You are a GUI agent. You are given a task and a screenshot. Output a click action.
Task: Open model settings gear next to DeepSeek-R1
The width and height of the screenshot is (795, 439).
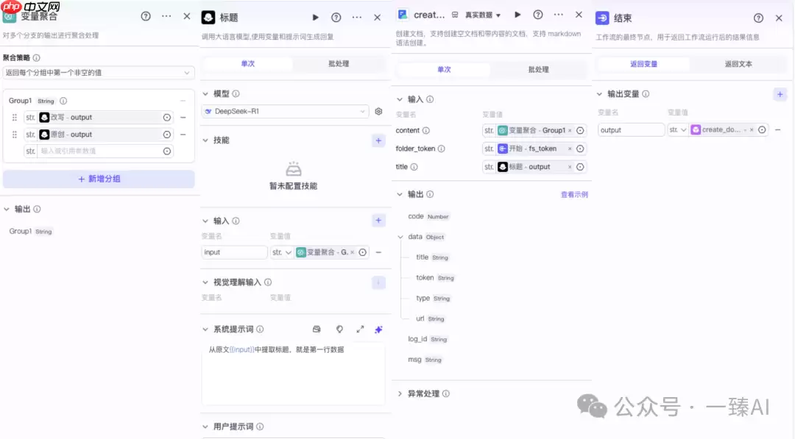[378, 110]
